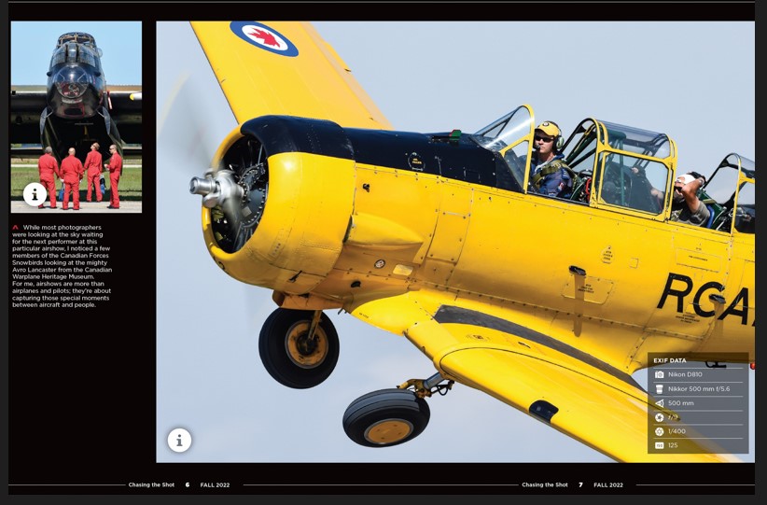Click the EXIF DATA panel header
Viewport: 767px width, 505px height.
point(670,360)
